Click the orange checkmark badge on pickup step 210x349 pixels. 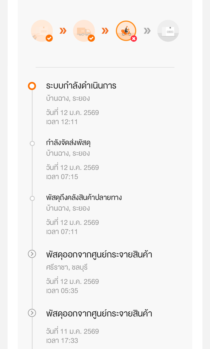(x=49, y=38)
